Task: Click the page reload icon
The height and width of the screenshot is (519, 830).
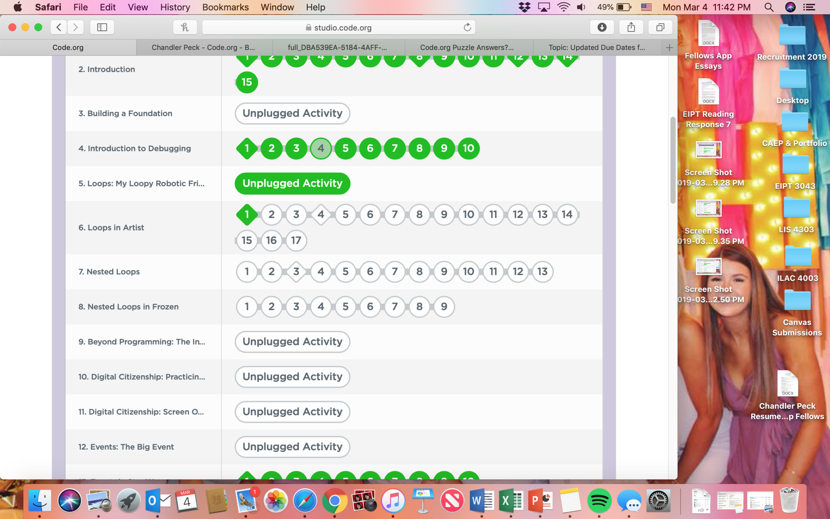Action: (x=467, y=27)
